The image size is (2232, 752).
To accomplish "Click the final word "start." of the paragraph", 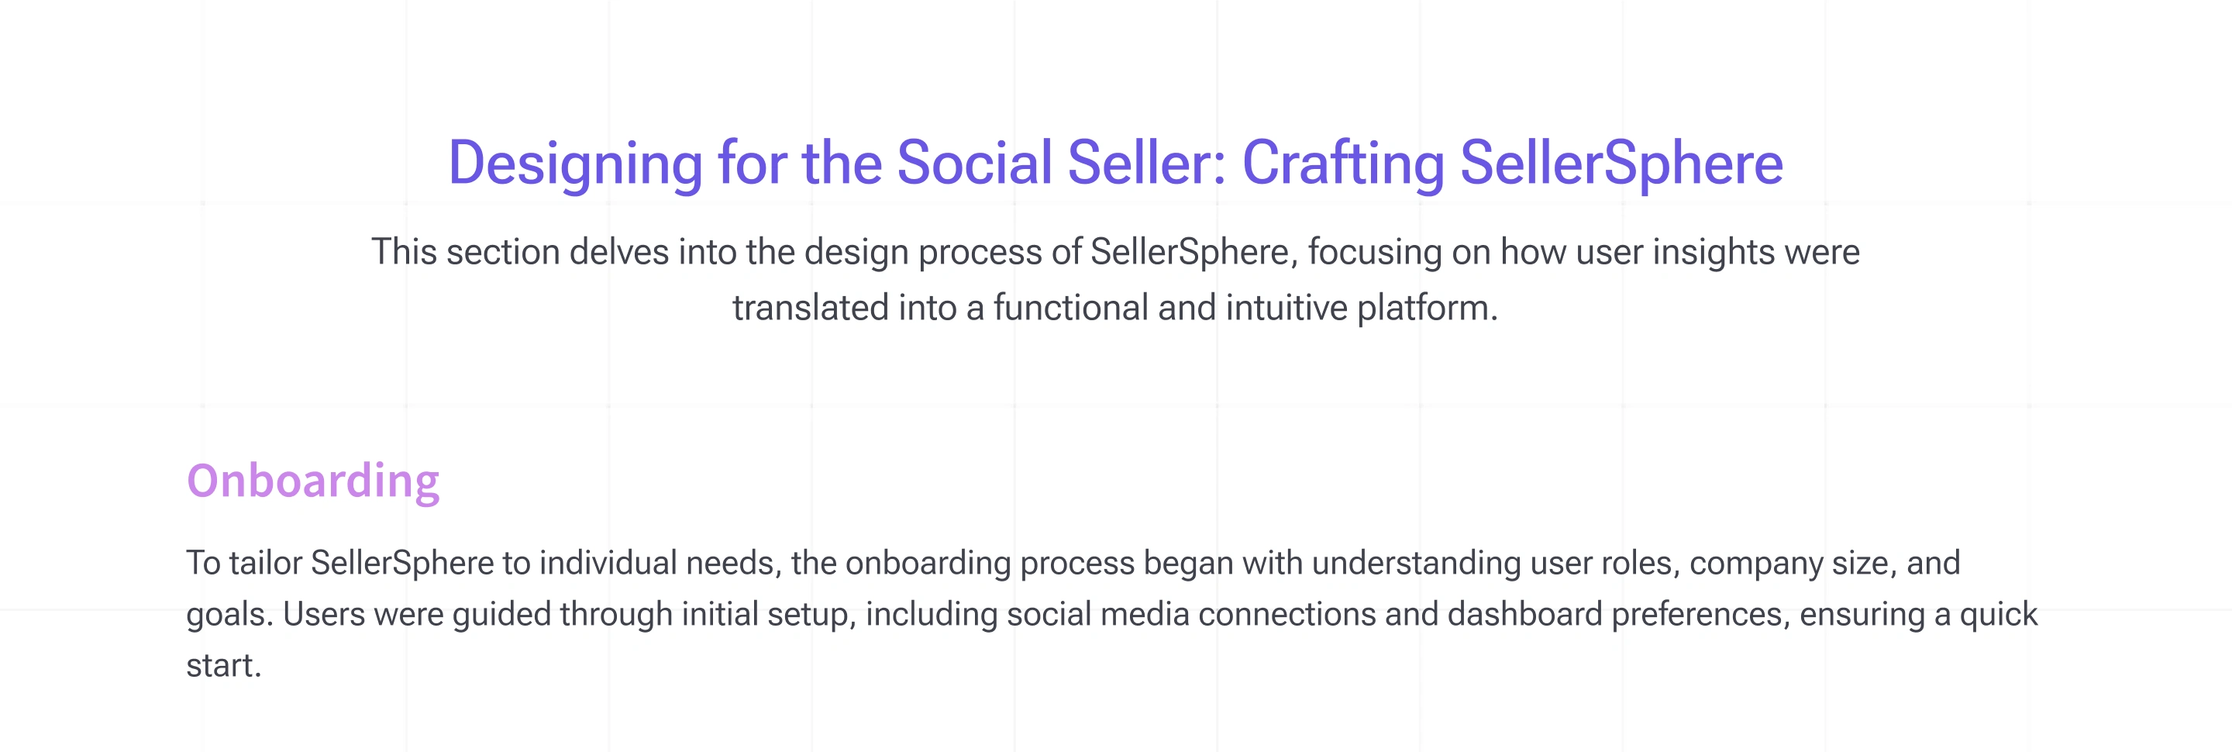I will [223, 665].
